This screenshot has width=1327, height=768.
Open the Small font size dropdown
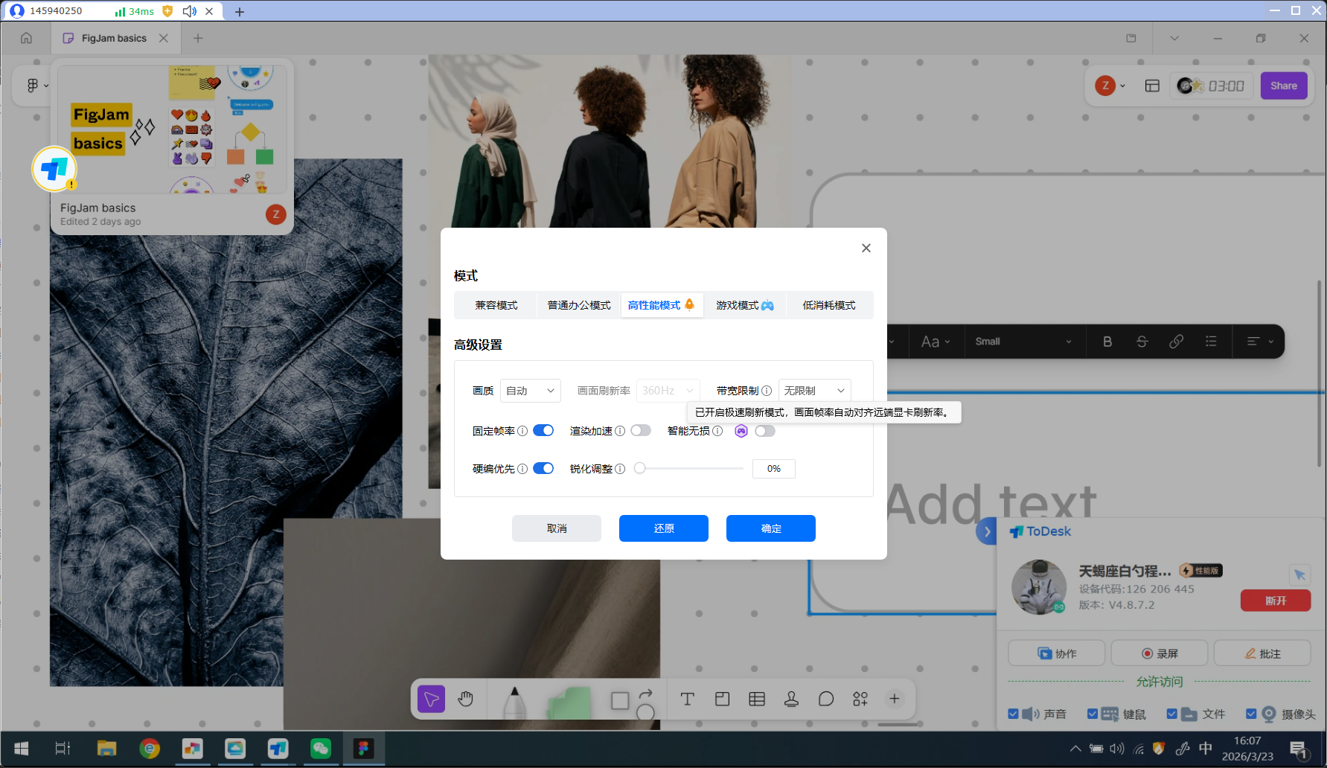[x=1023, y=342]
